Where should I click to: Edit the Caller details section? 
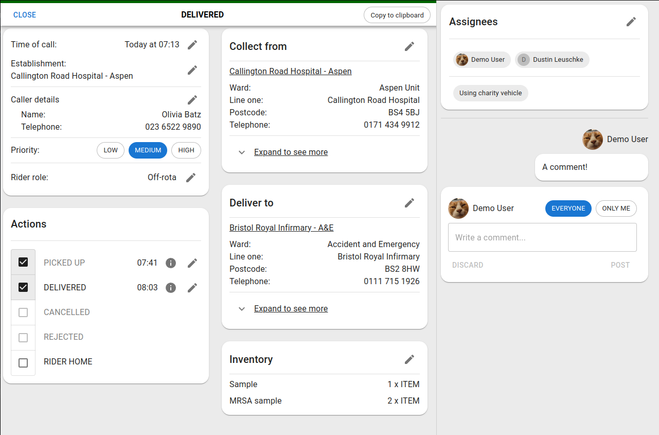click(x=192, y=99)
